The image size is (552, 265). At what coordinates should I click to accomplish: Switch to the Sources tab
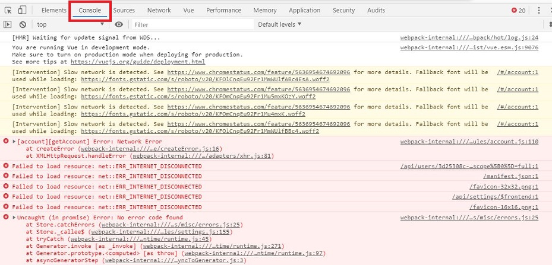click(x=124, y=10)
